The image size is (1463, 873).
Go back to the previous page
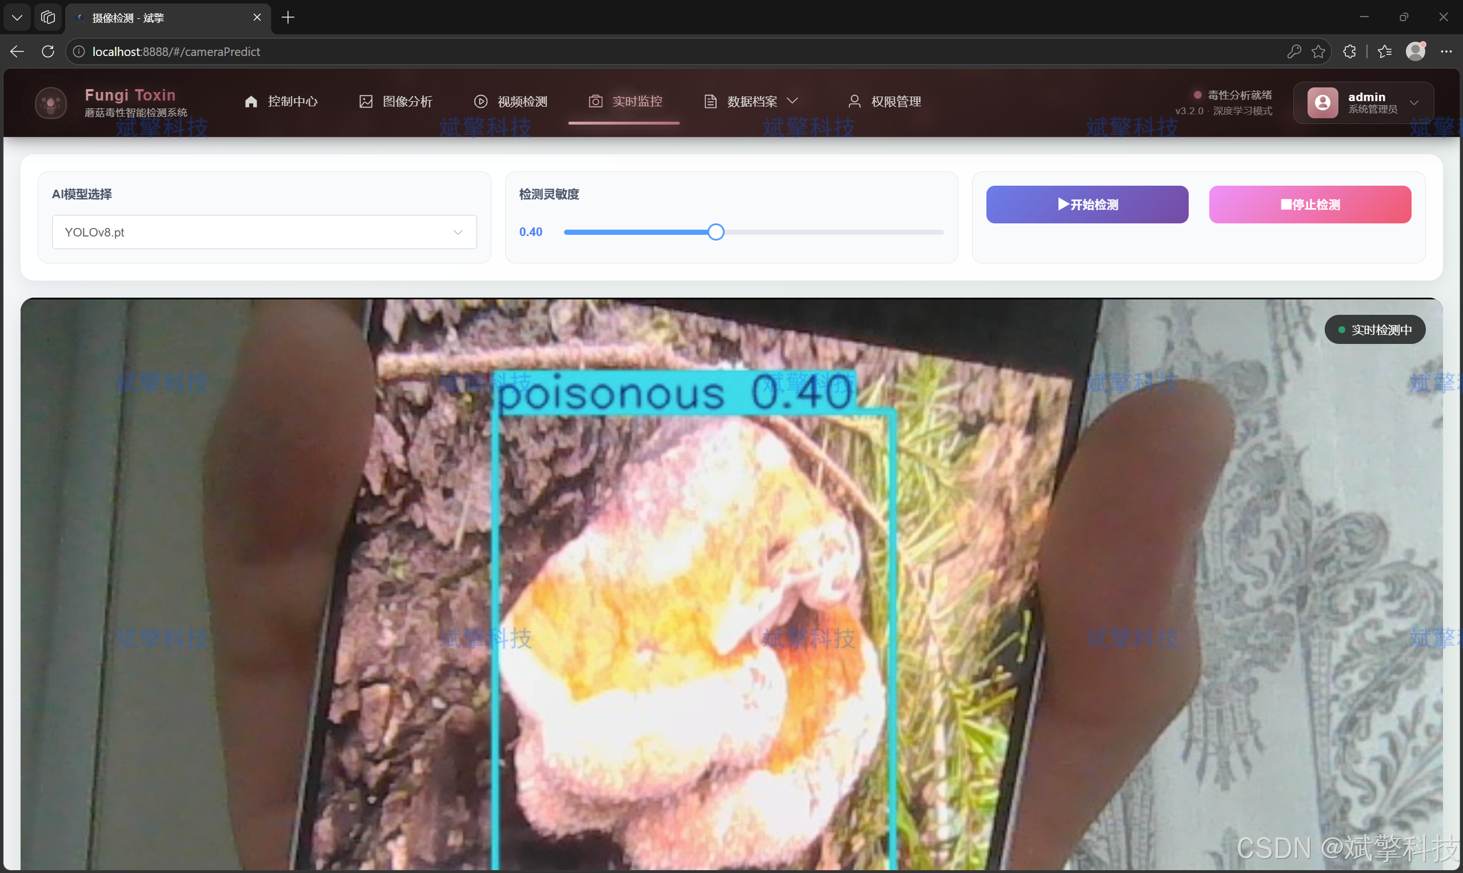click(x=17, y=52)
